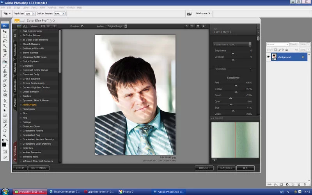The image size is (312, 195).
Task: Select the Crop tool in Photoshop toolbox
Action: point(5,51)
